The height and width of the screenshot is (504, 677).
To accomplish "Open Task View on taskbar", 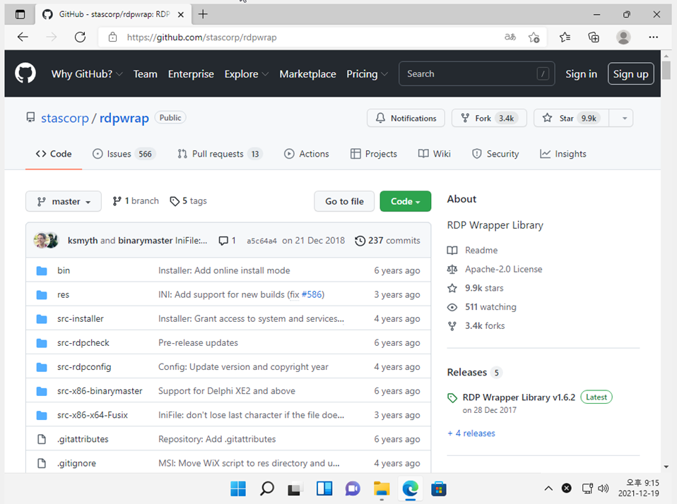I will [295, 489].
